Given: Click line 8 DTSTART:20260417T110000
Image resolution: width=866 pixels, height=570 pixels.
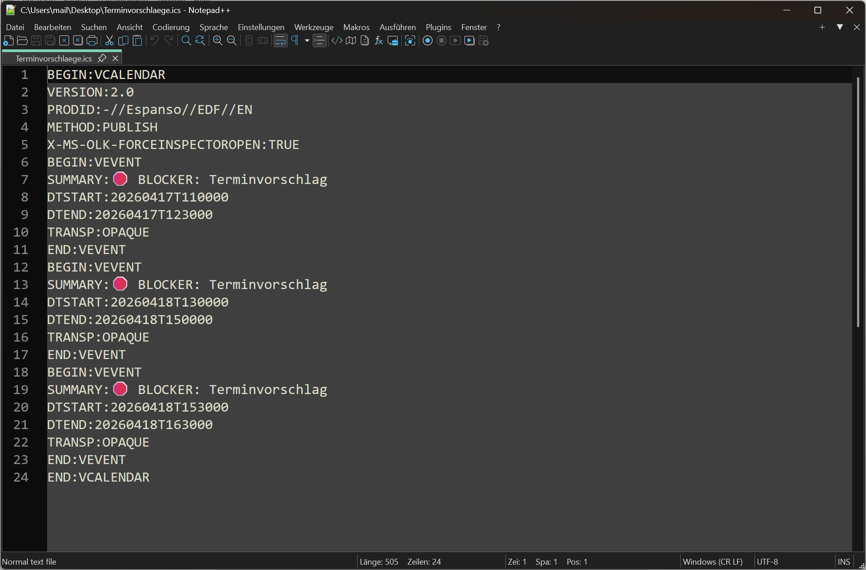Looking at the screenshot, I should click(x=138, y=197).
